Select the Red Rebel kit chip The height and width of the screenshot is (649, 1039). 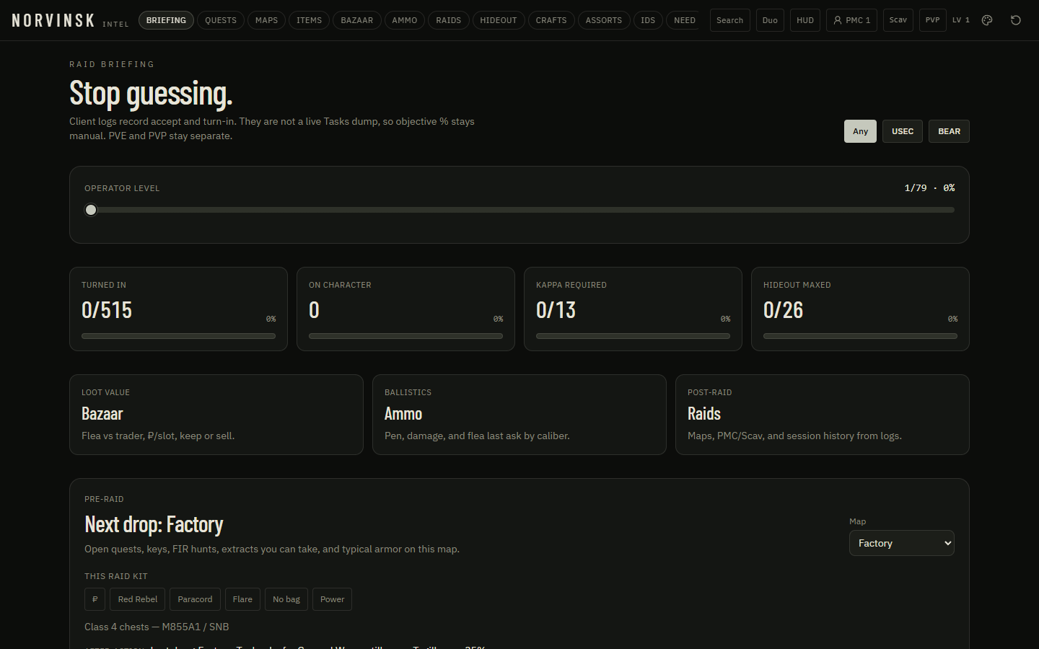pos(138,599)
